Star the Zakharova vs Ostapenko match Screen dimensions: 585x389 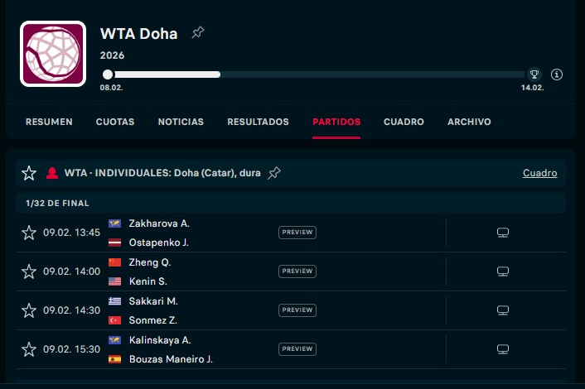(x=29, y=233)
